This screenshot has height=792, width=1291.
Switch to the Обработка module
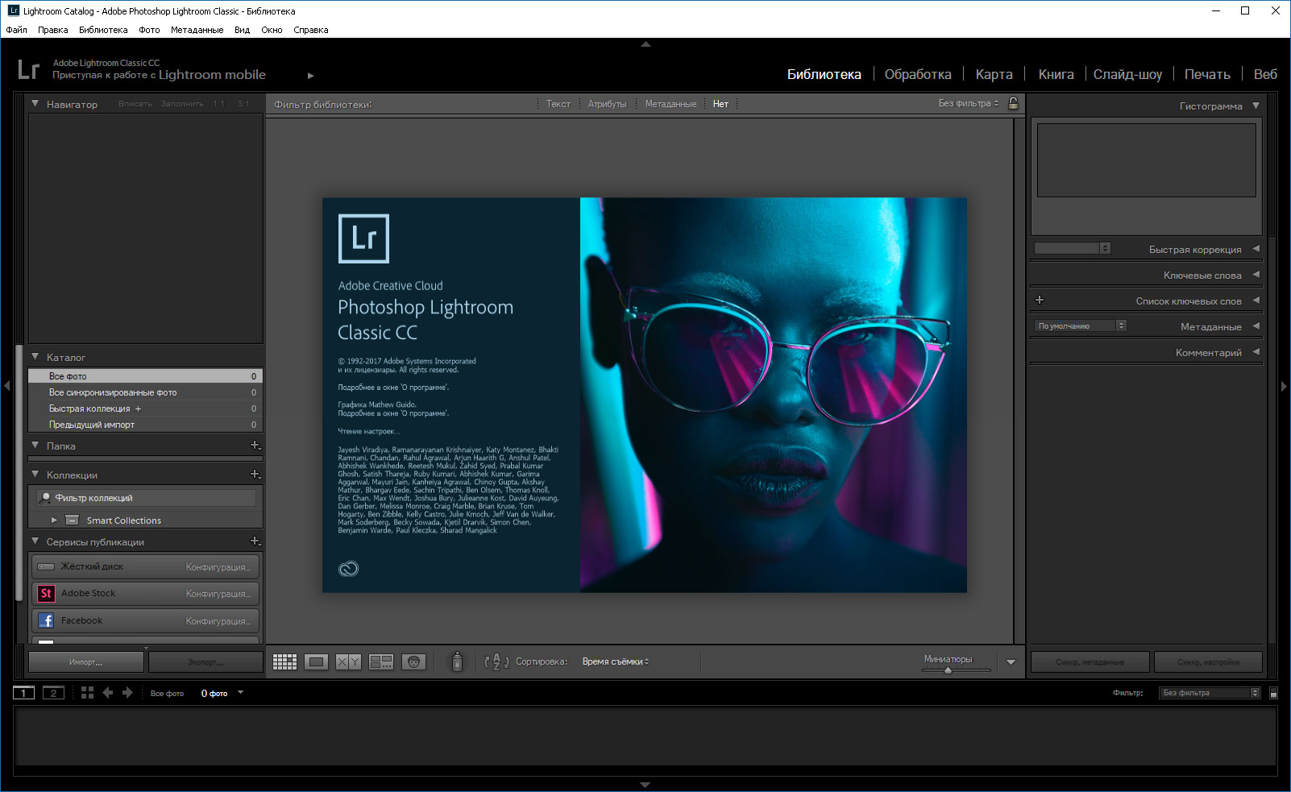(918, 74)
